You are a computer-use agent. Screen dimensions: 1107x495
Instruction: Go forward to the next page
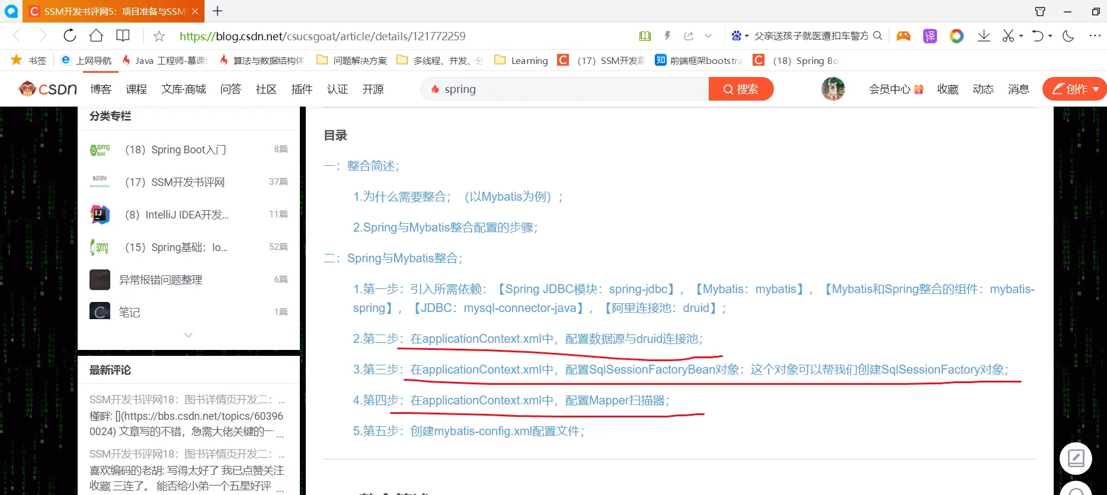[43, 36]
